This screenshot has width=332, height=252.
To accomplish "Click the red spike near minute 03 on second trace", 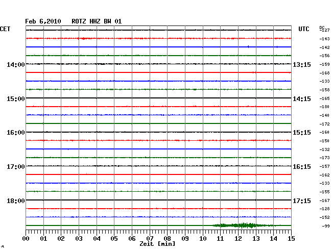I will pyautogui.click(x=83, y=38).
